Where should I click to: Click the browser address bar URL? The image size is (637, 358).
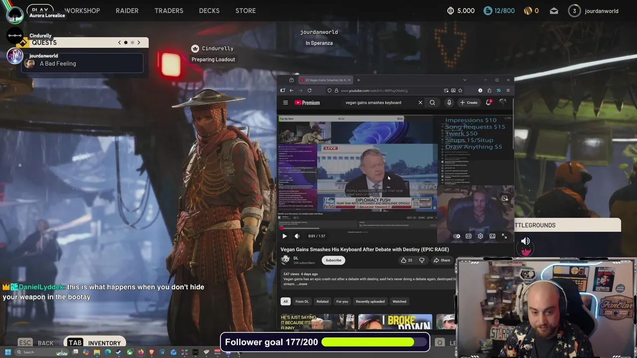(x=374, y=90)
